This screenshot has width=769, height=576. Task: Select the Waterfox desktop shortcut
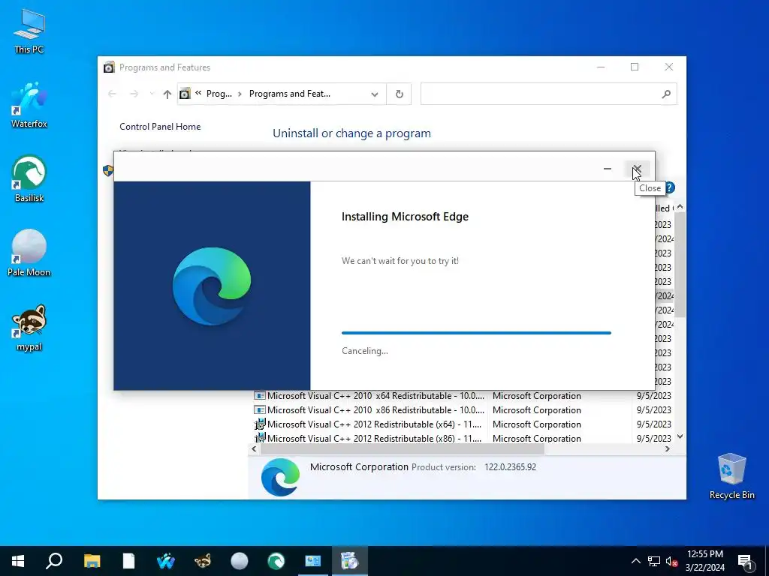point(29,105)
